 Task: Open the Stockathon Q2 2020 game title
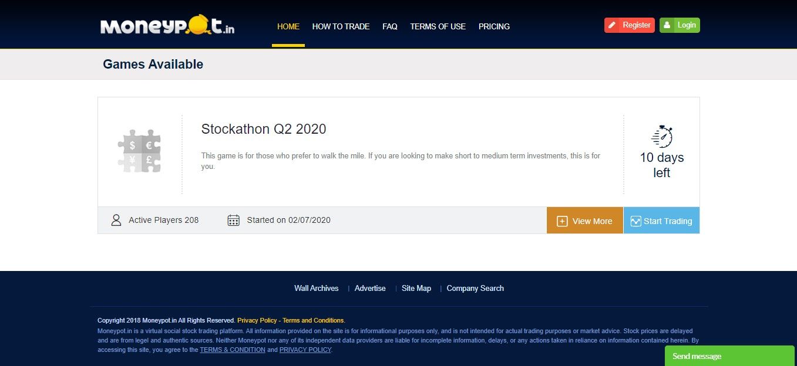[x=263, y=129]
